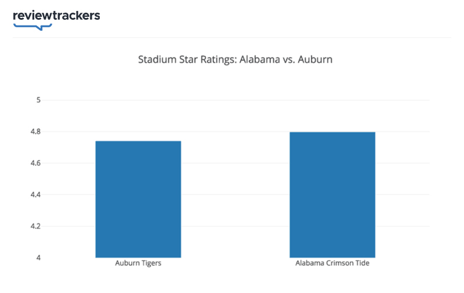The image size is (464, 293).
Task: Click the y-axis tick label 4
Action: click(38, 257)
